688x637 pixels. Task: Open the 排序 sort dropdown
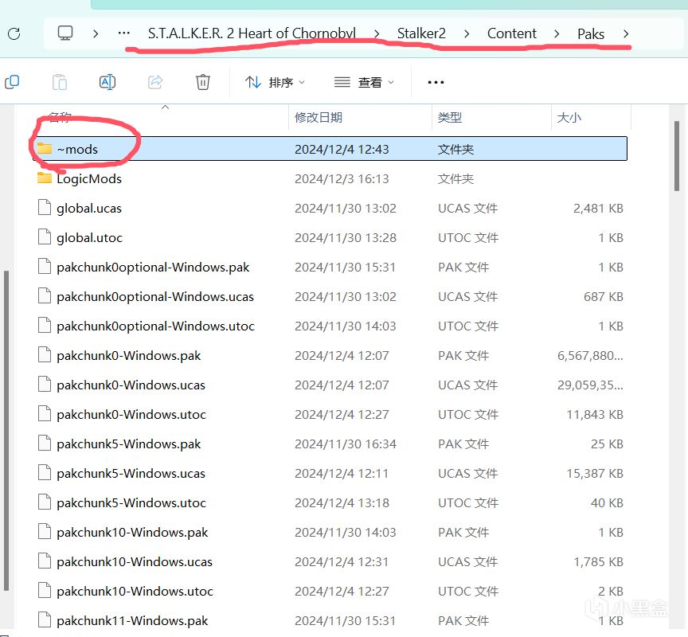click(x=275, y=82)
